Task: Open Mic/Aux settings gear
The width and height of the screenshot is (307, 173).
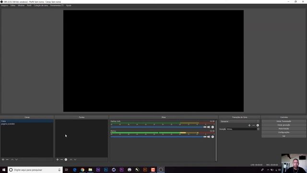Action: point(213,136)
